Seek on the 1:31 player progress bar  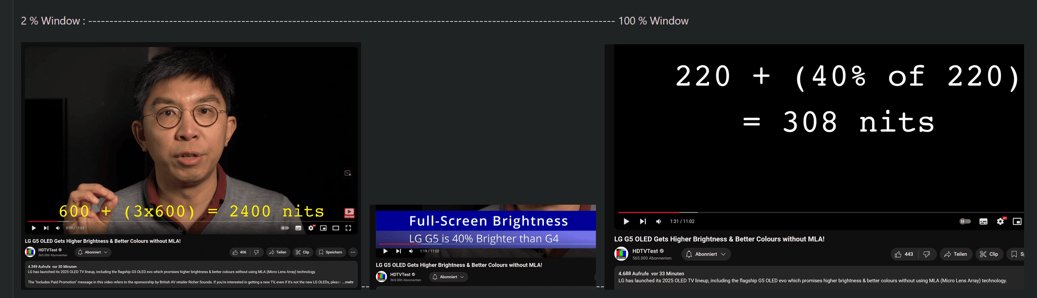821,212
